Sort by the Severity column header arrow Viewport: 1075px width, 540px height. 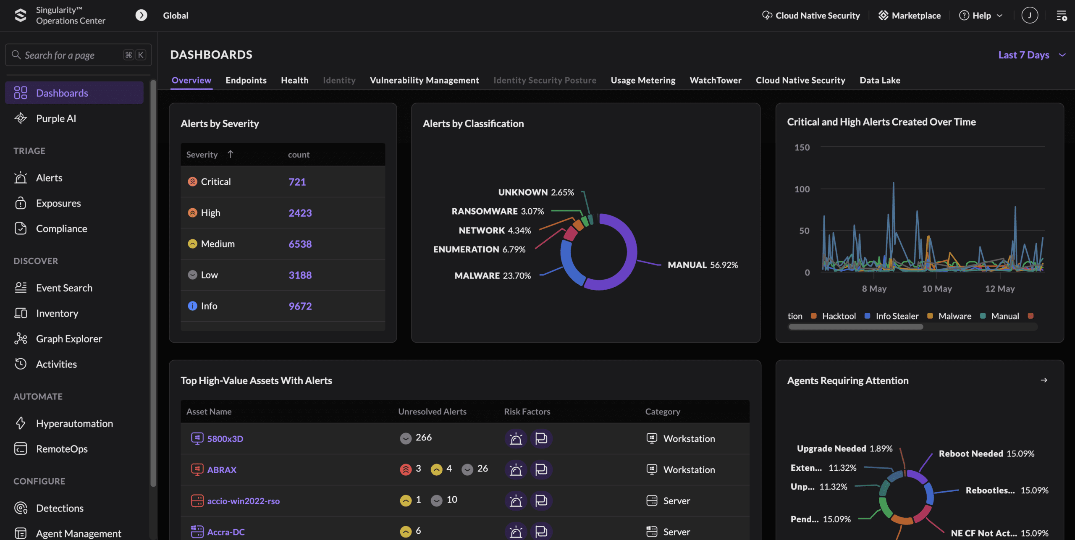[x=230, y=155]
